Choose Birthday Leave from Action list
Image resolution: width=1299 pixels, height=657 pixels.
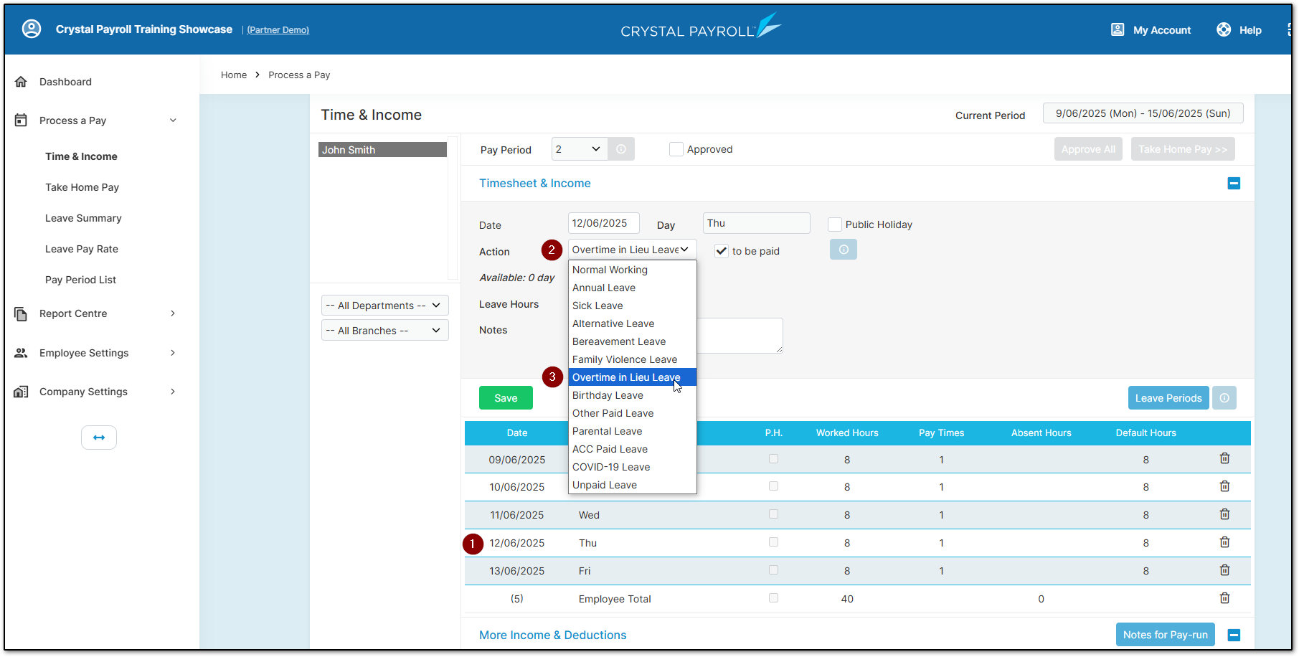click(632, 395)
